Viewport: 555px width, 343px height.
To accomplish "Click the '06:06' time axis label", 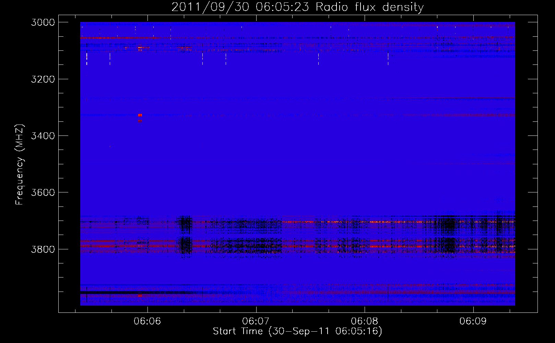I will (x=147, y=321).
